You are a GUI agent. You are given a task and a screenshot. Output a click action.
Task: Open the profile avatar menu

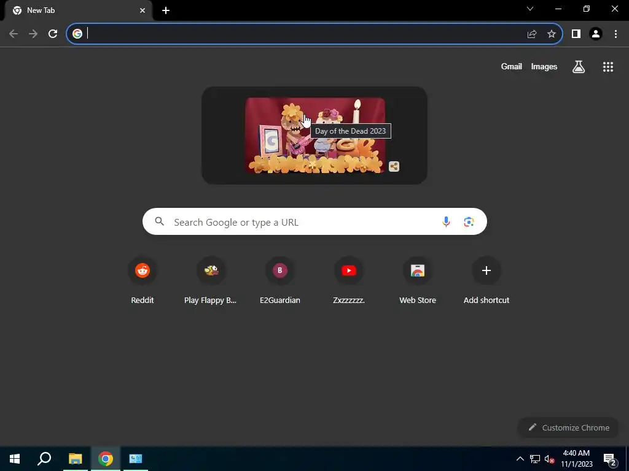pyautogui.click(x=596, y=34)
